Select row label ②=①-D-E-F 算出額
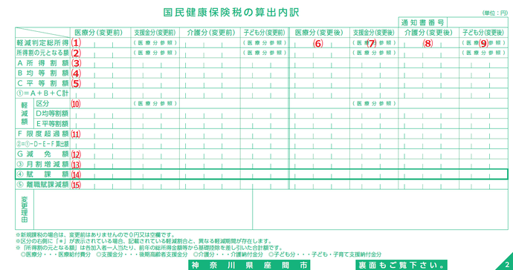513x270 pixels. pos(42,144)
